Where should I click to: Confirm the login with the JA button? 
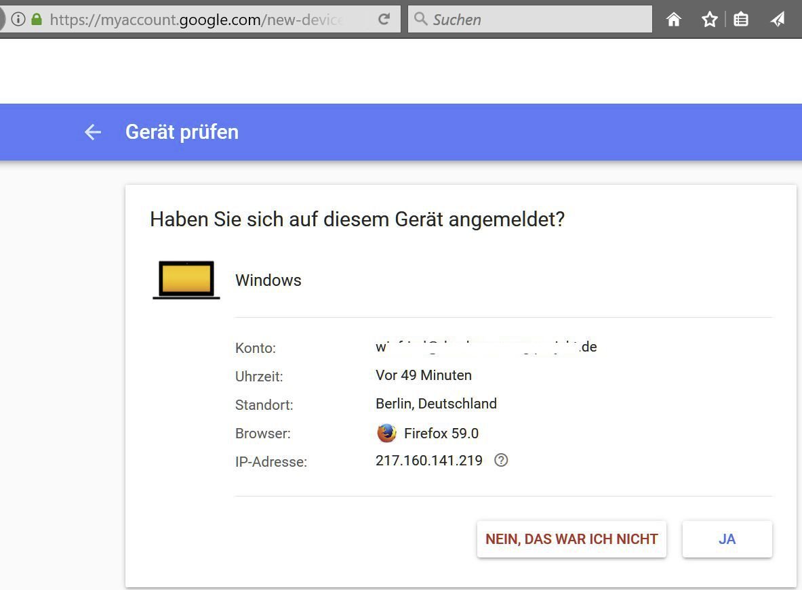pyautogui.click(x=727, y=539)
